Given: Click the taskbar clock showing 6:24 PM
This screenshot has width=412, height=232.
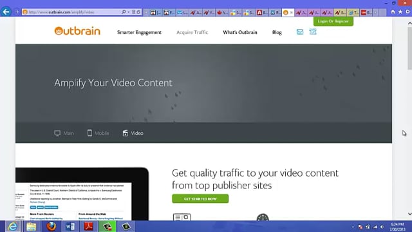Looking at the screenshot, I should coord(397,227).
